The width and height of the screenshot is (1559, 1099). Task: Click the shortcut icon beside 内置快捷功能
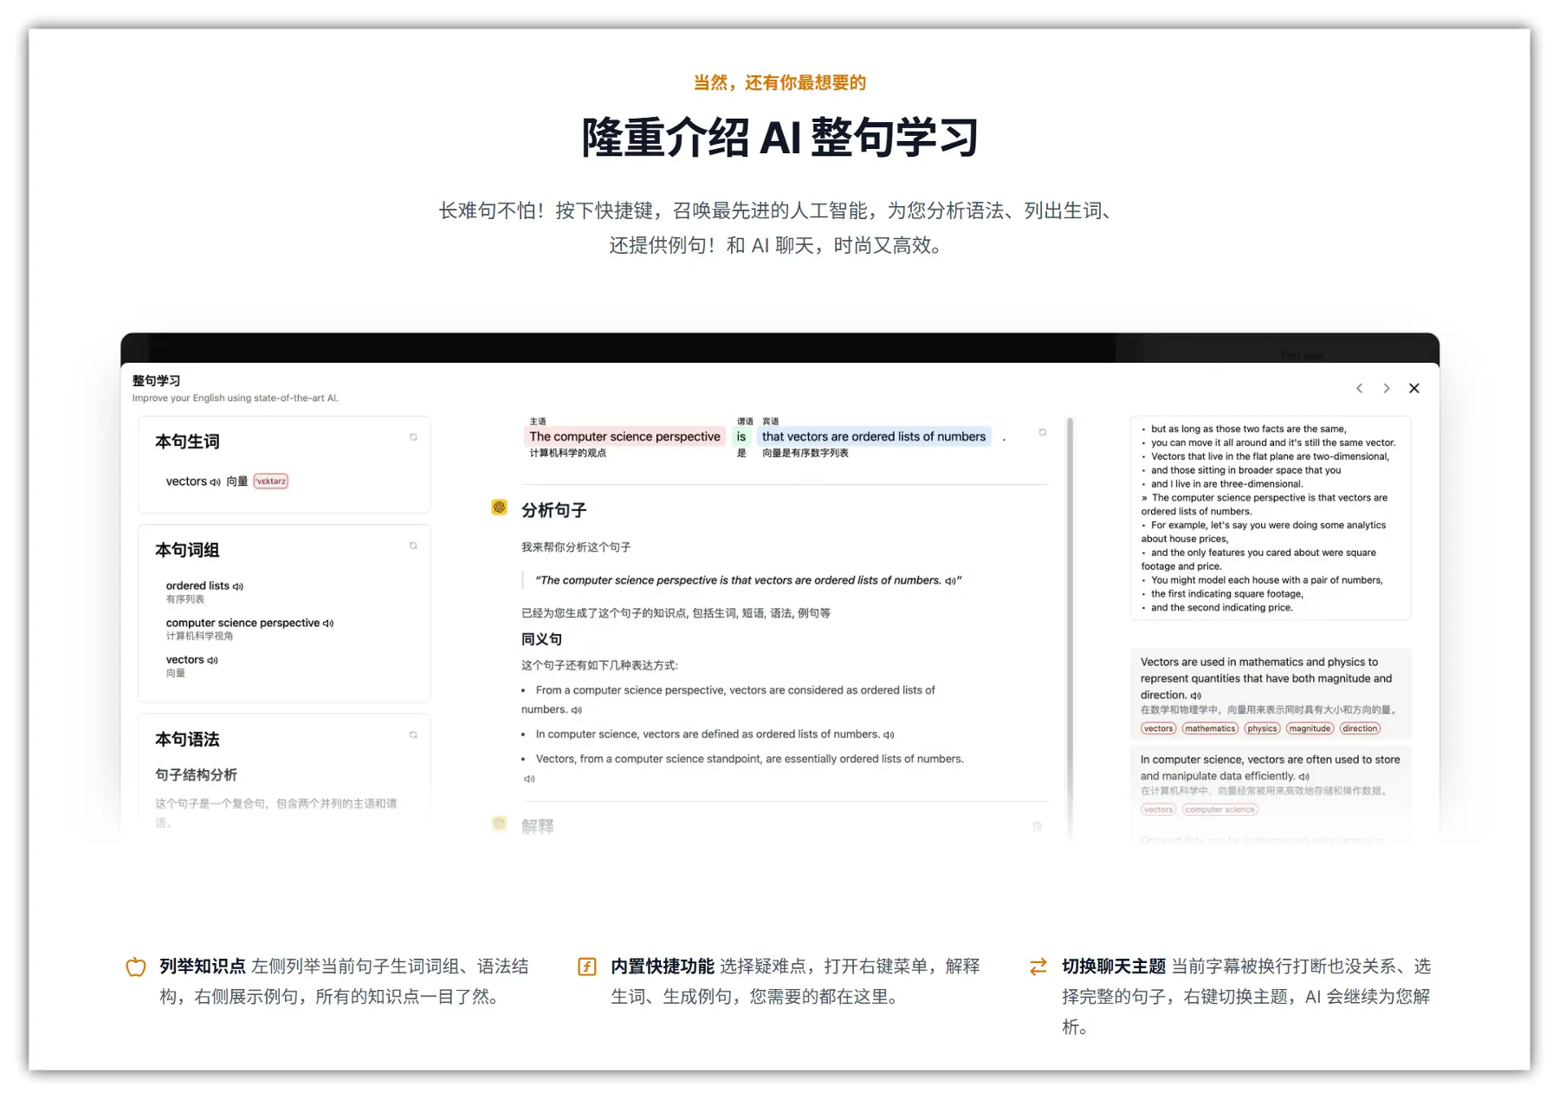coord(587,966)
